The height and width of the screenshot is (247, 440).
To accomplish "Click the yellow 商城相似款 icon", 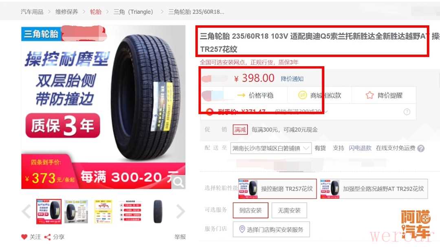I will [302, 95].
